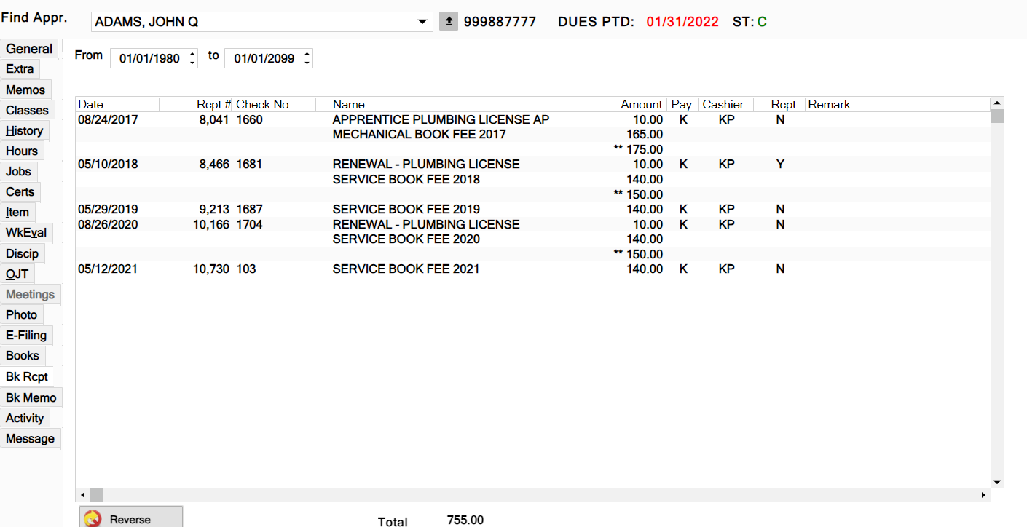This screenshot has width=1027, height=527.
Task: Click the Rcpt # column header
Action: click(213, 105)
